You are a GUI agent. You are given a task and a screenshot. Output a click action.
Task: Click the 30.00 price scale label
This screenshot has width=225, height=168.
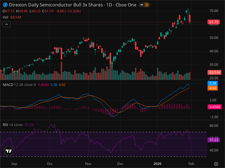tap(214, 65)
